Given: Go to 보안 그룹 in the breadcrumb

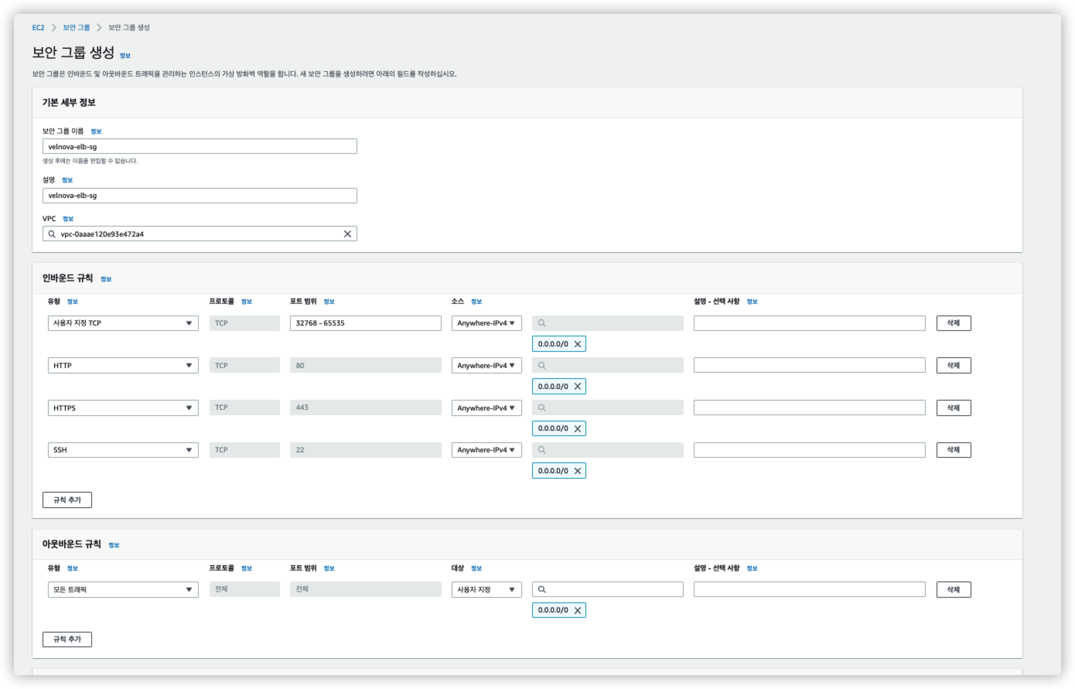Looking at the screenshot, I should click(76, 28).
